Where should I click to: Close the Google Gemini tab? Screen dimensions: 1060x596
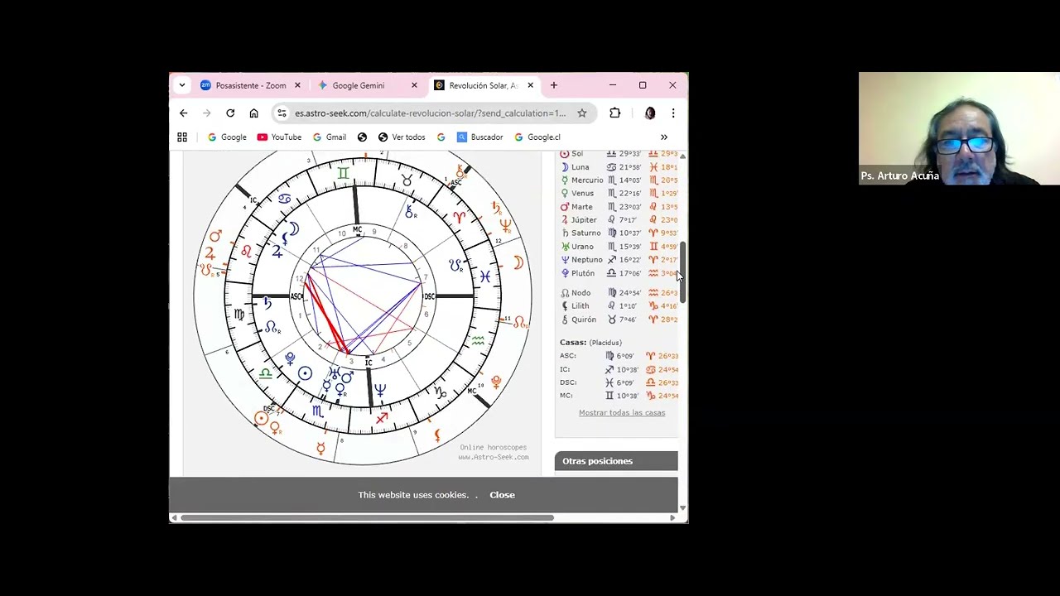(x=414, y=85)
